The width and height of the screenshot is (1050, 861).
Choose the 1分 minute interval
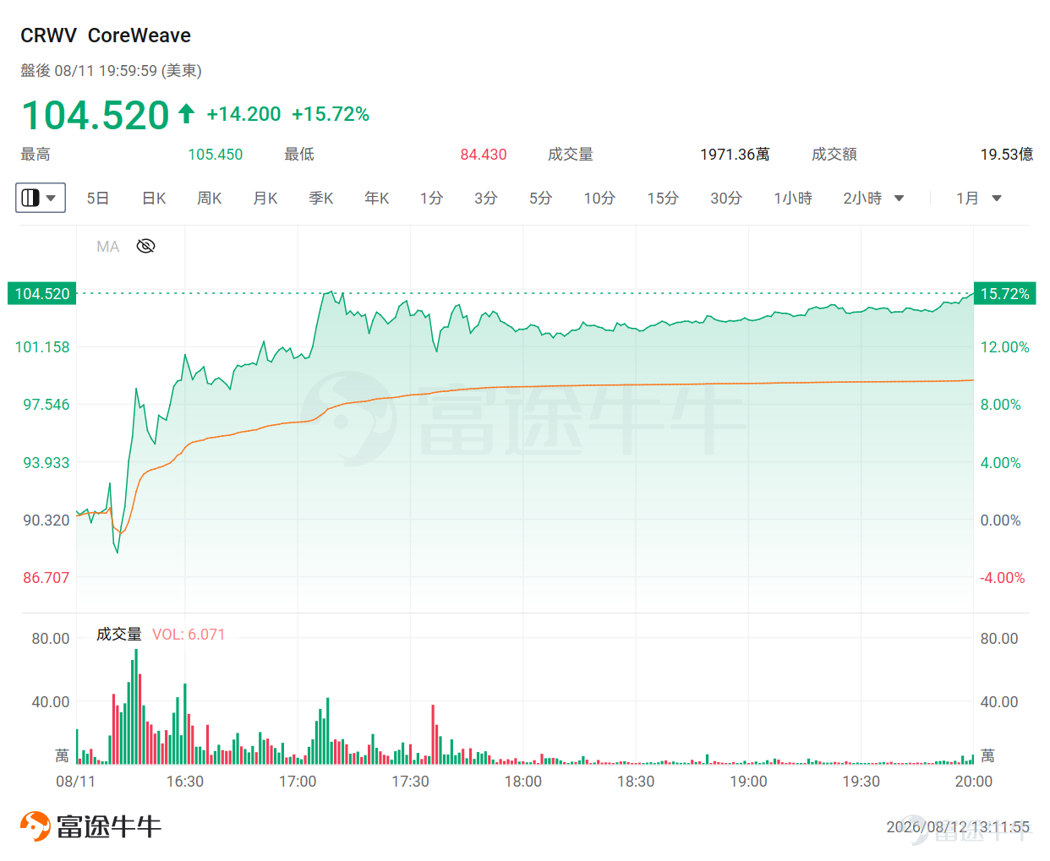(x=431, y=198)
